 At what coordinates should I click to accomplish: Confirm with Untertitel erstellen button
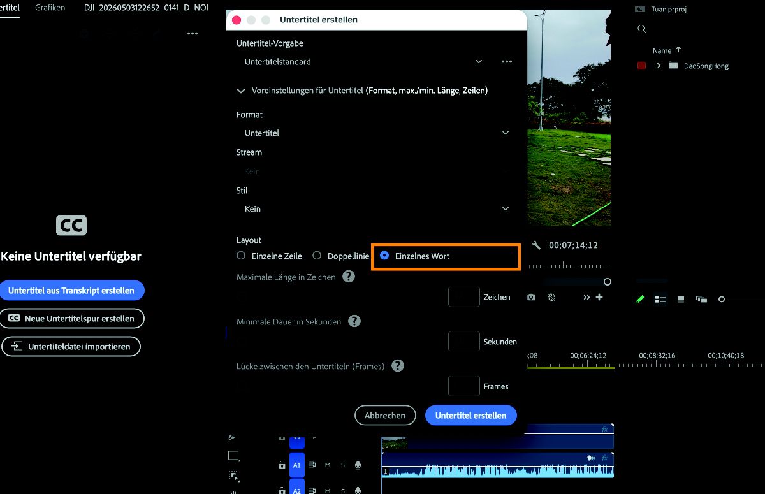[471, 416]
